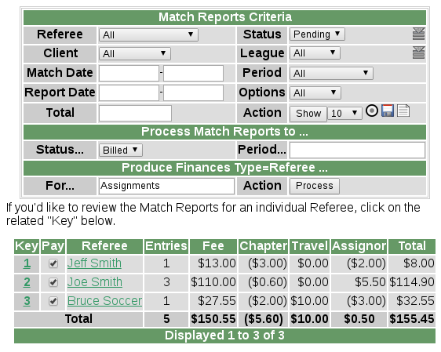This screenshot has width=441, height=352.
Task: Click the floppy disk save icon
Action: 388,111
